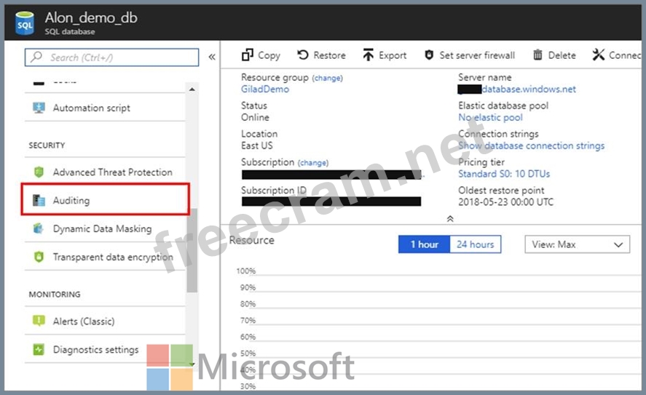Viewport: 646px width, 395px height.
Task: Collapse the essentials panel with up chevrons
Action: [450, 218]
